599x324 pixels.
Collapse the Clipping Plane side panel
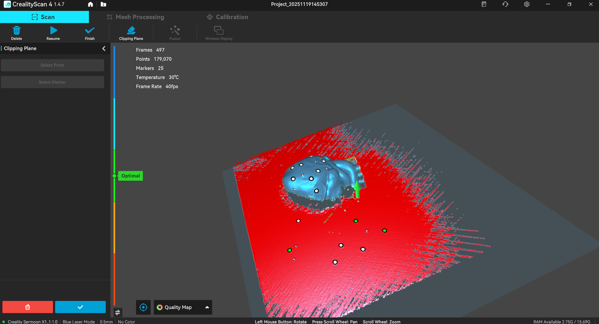[x=104, y=49]
